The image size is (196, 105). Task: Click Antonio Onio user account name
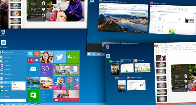(8, 52)
